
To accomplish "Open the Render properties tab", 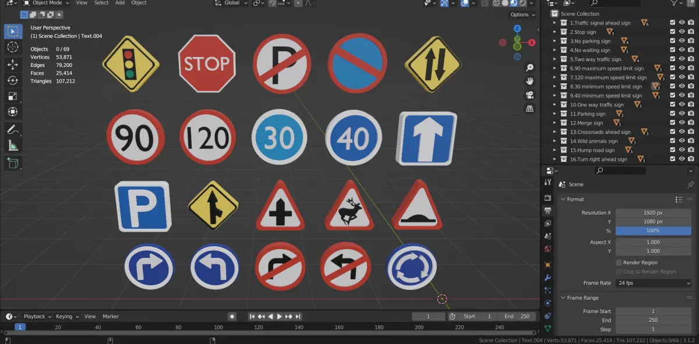I will [548, 197].
